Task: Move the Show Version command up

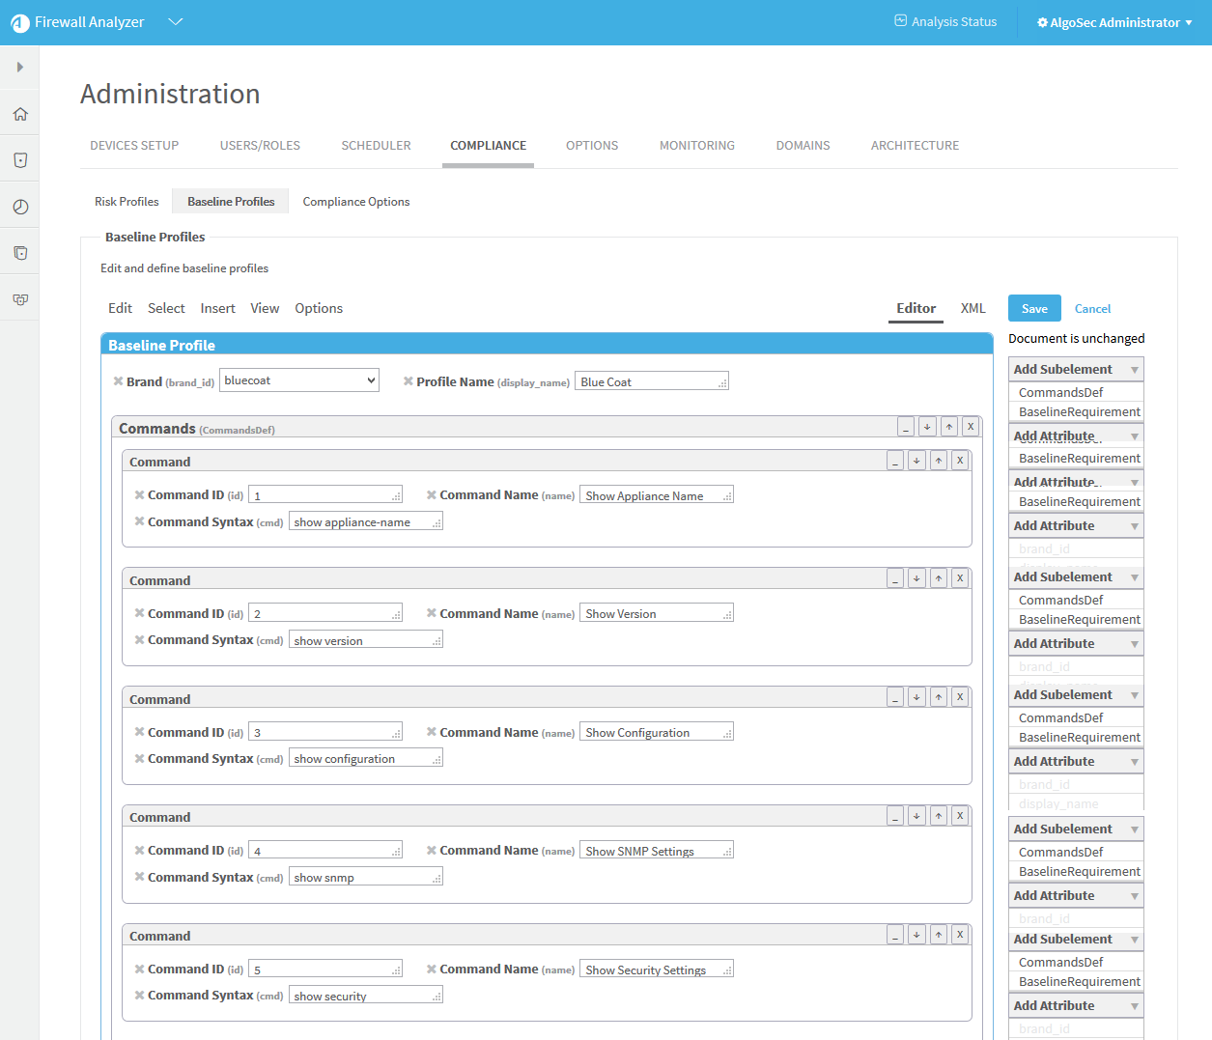Action: (x=939, y=578)
